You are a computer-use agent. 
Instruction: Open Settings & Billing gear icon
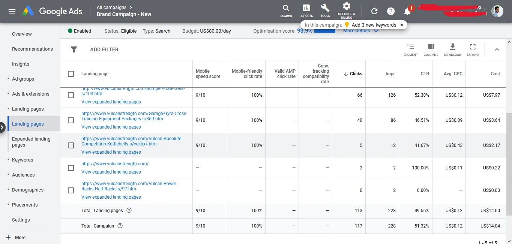click(x=347, y=10)
